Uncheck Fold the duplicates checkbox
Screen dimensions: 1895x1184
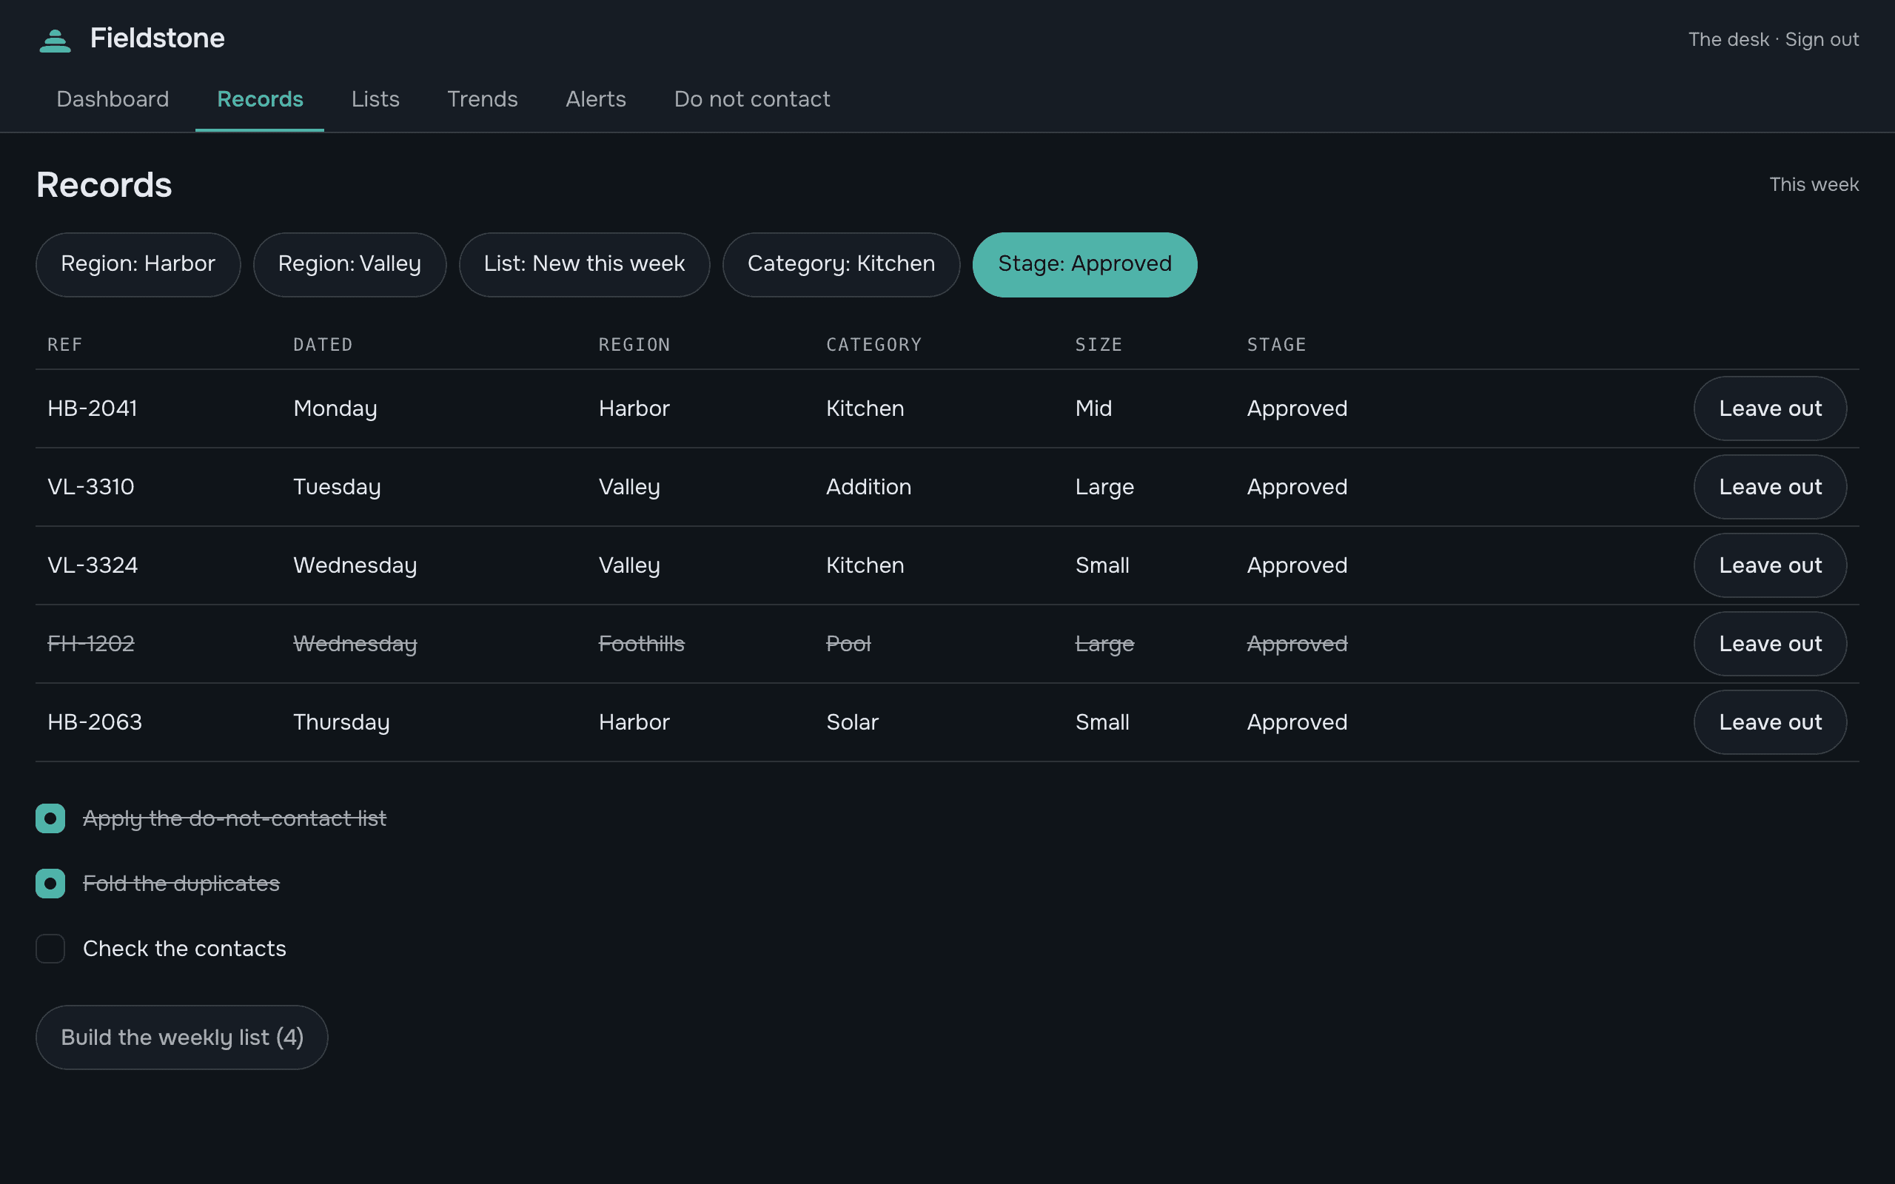50,884
